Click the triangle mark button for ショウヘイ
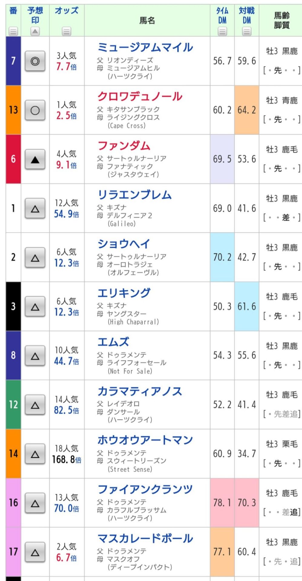The image size is (302, 581). (x=35, y=258)
